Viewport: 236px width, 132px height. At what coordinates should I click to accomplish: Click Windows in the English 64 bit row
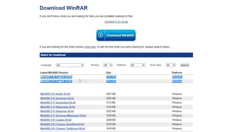point(177,77)
